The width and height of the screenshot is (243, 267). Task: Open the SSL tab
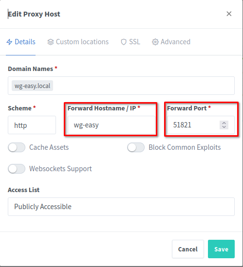131,42
